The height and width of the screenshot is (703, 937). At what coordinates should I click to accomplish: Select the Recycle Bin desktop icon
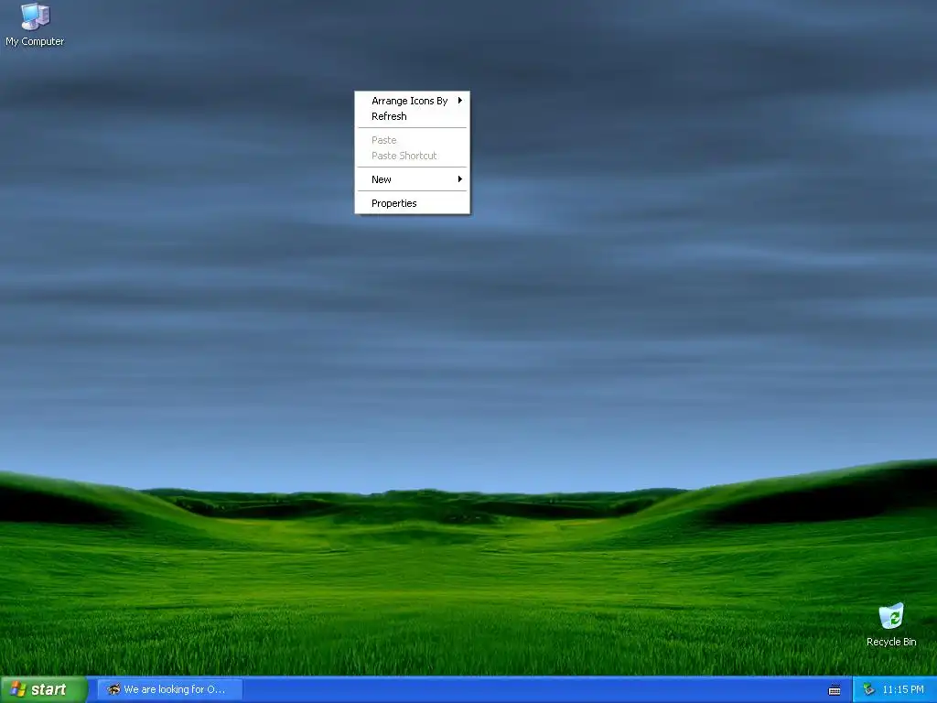tap(891, 625)
